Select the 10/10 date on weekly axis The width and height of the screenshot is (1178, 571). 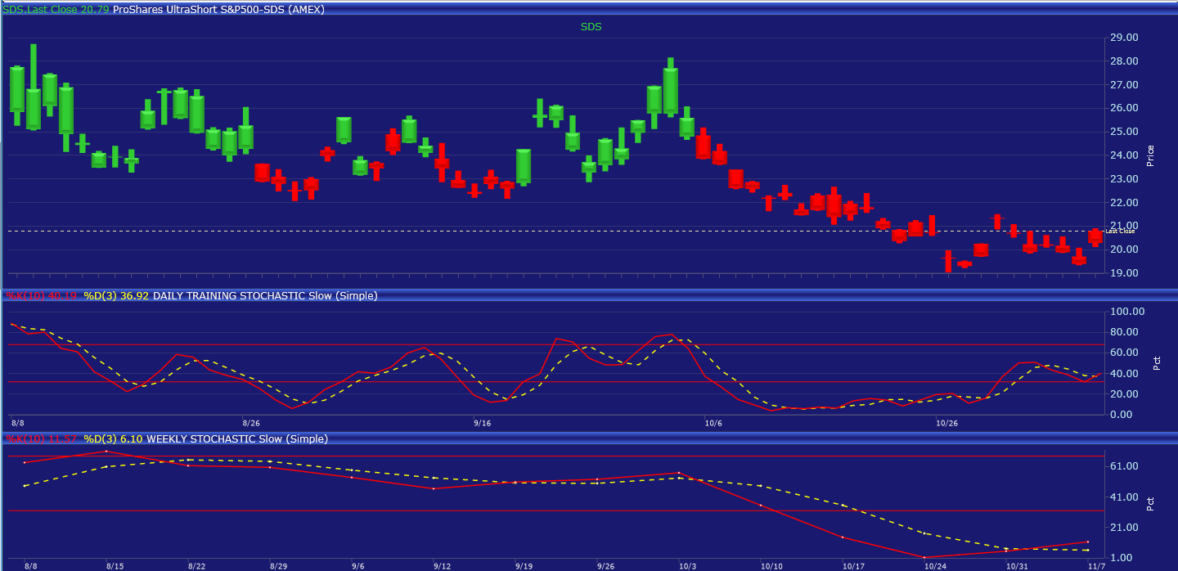pyautogui.click(x=771, y=566)
